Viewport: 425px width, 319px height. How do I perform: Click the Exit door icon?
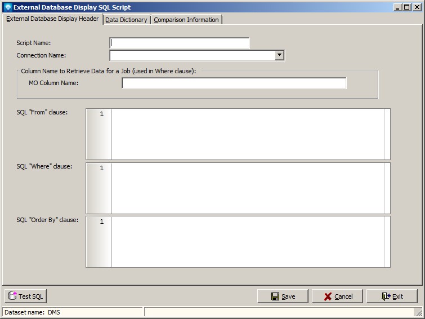point(386,296)
